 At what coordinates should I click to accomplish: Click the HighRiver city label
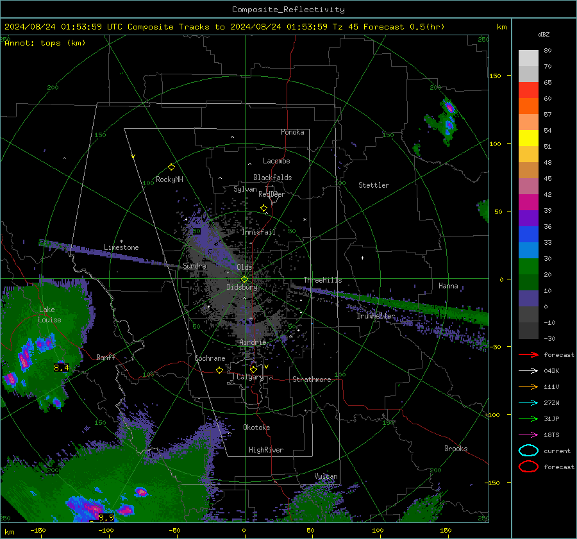(x=266, y=450)
